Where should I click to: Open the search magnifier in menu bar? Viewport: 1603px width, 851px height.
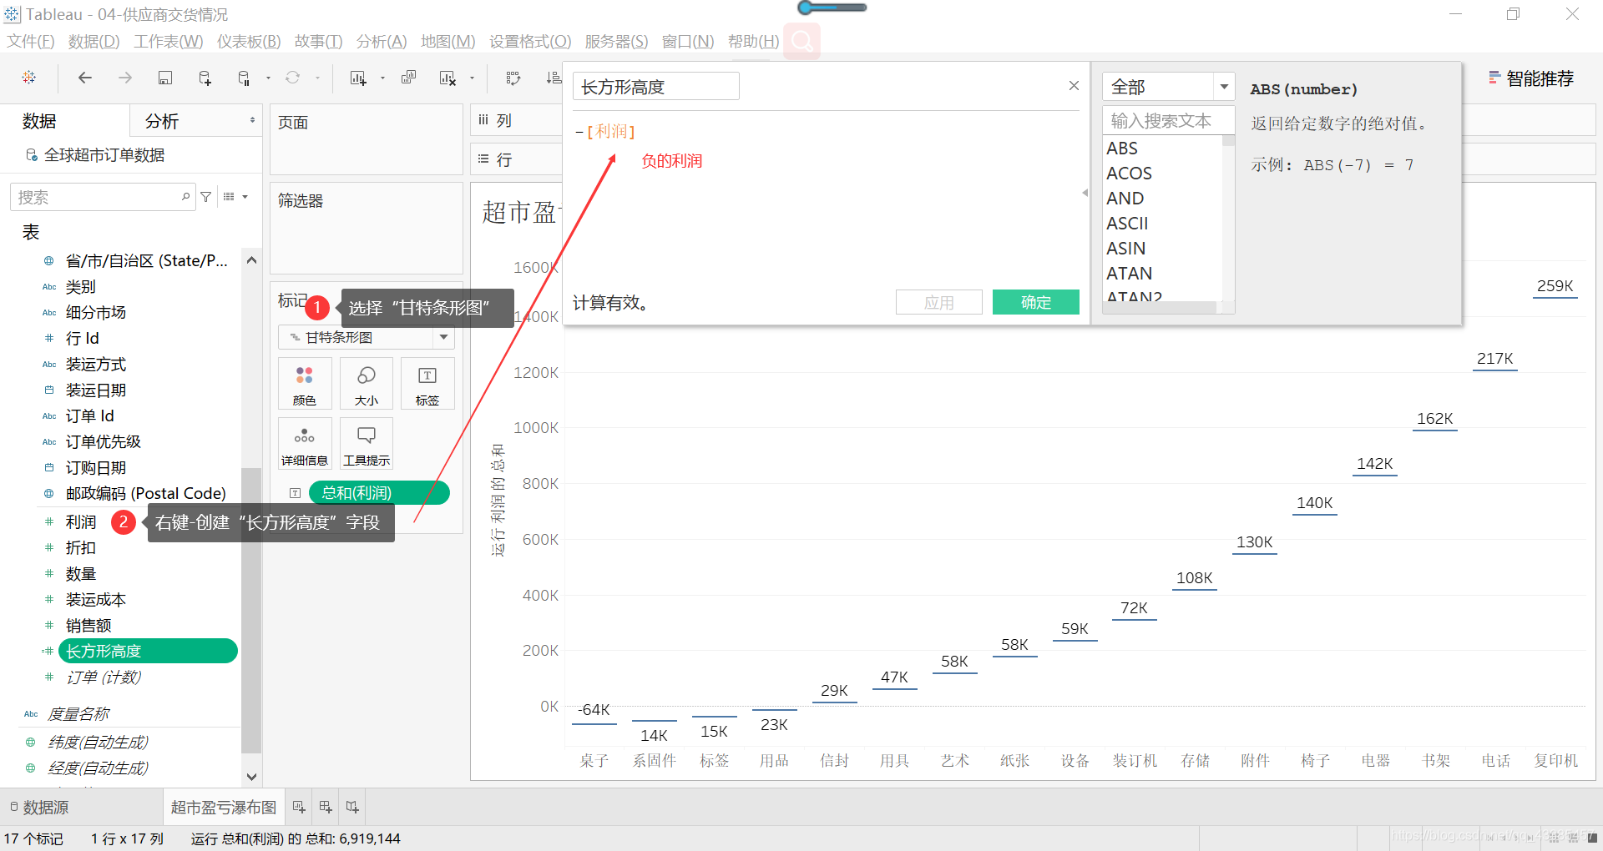click(x=801, y=41)
